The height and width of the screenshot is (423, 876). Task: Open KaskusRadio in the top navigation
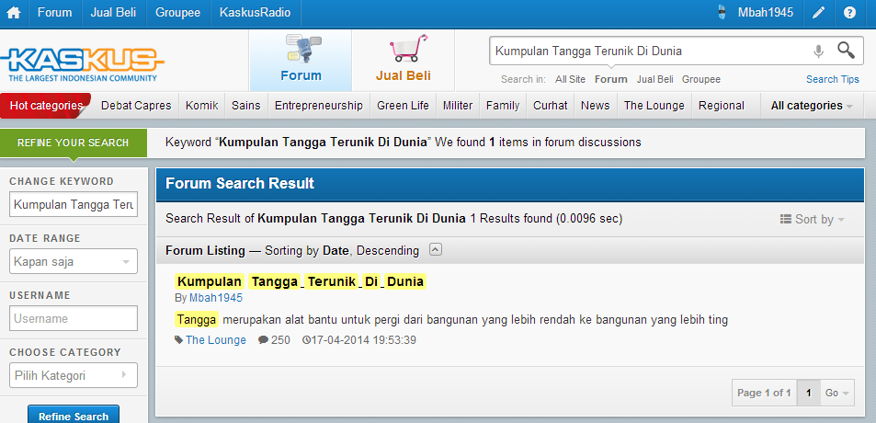256,13
